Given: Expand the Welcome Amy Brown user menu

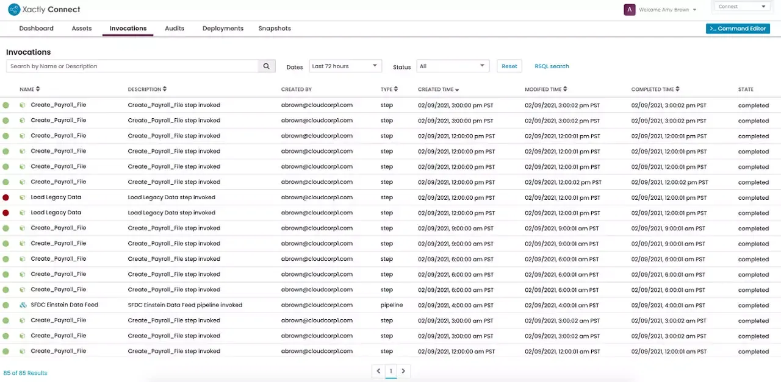Looking at the screenshot, I should [694, 10].
